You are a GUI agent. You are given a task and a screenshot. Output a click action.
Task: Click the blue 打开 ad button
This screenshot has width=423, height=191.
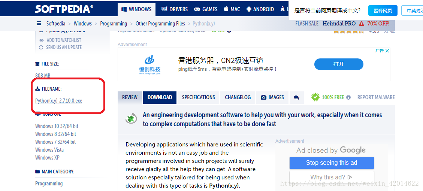tap(339, 64)
